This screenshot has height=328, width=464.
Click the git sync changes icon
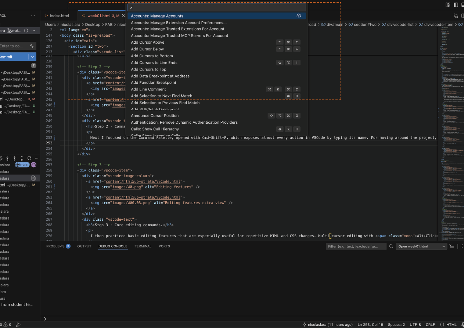[26, 31]
